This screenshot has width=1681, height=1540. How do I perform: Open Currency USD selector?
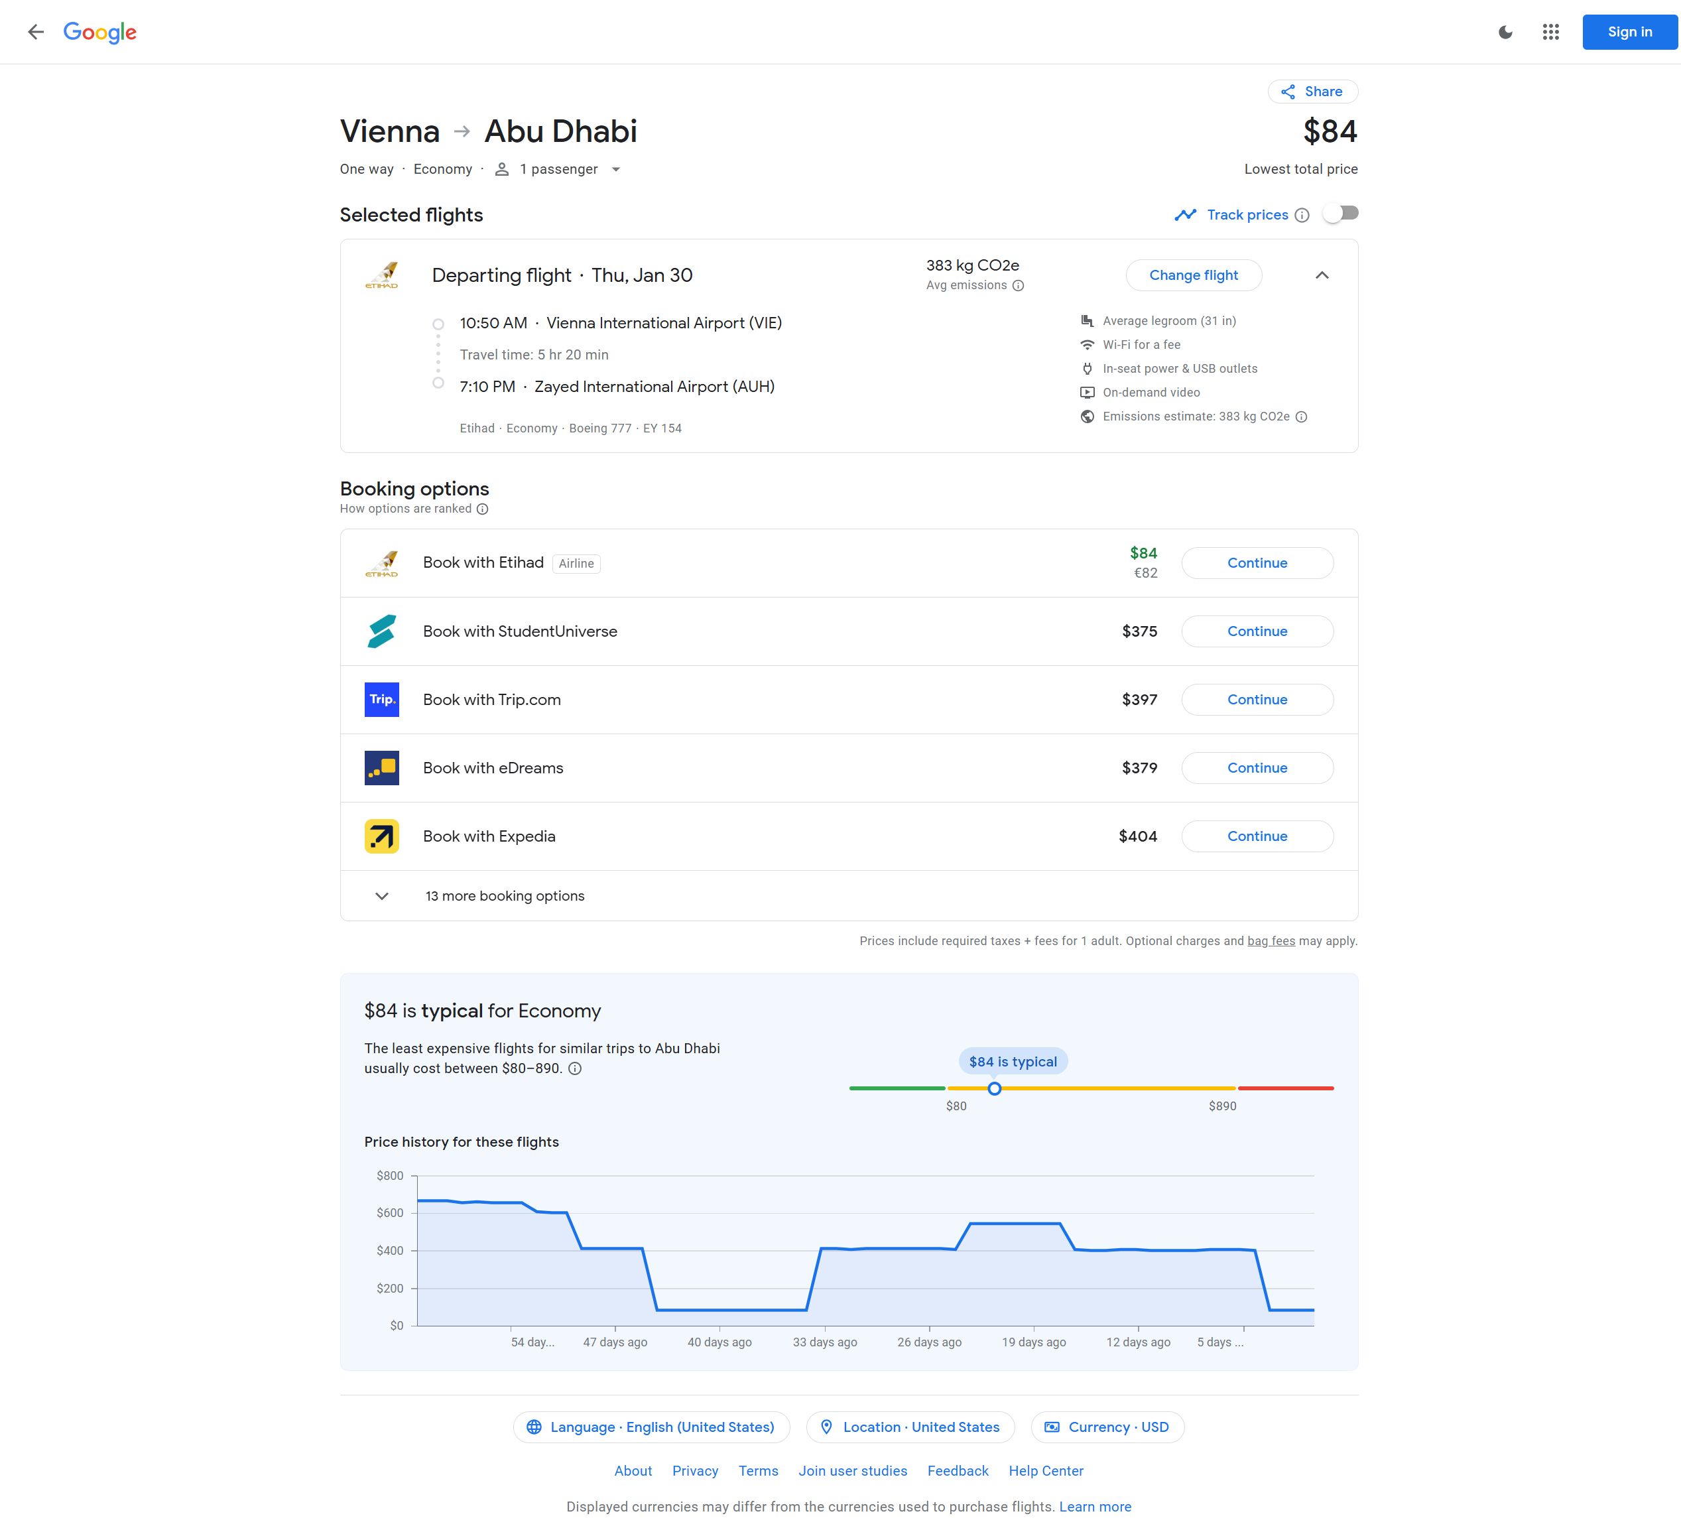point(1107,1427)
